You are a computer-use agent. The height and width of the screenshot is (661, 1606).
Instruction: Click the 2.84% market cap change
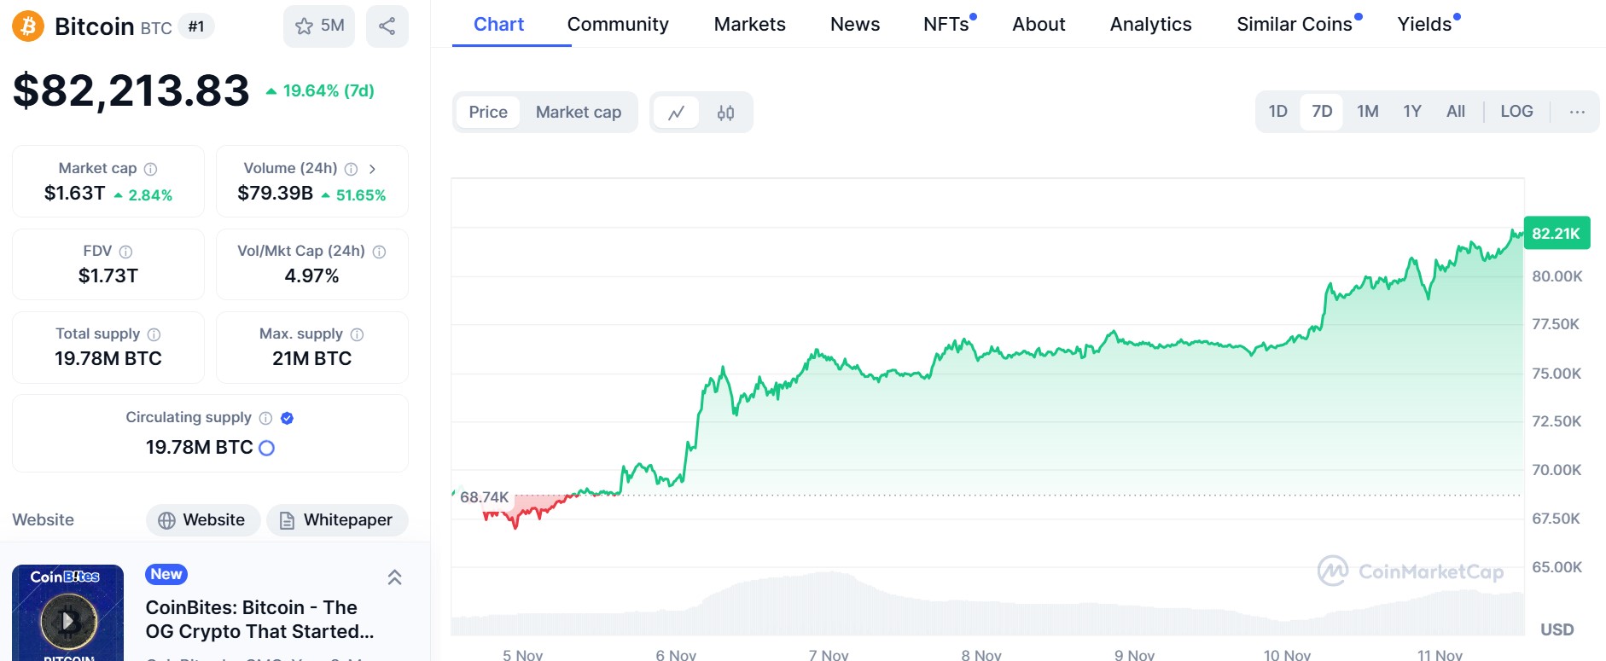tap(143, 195)
